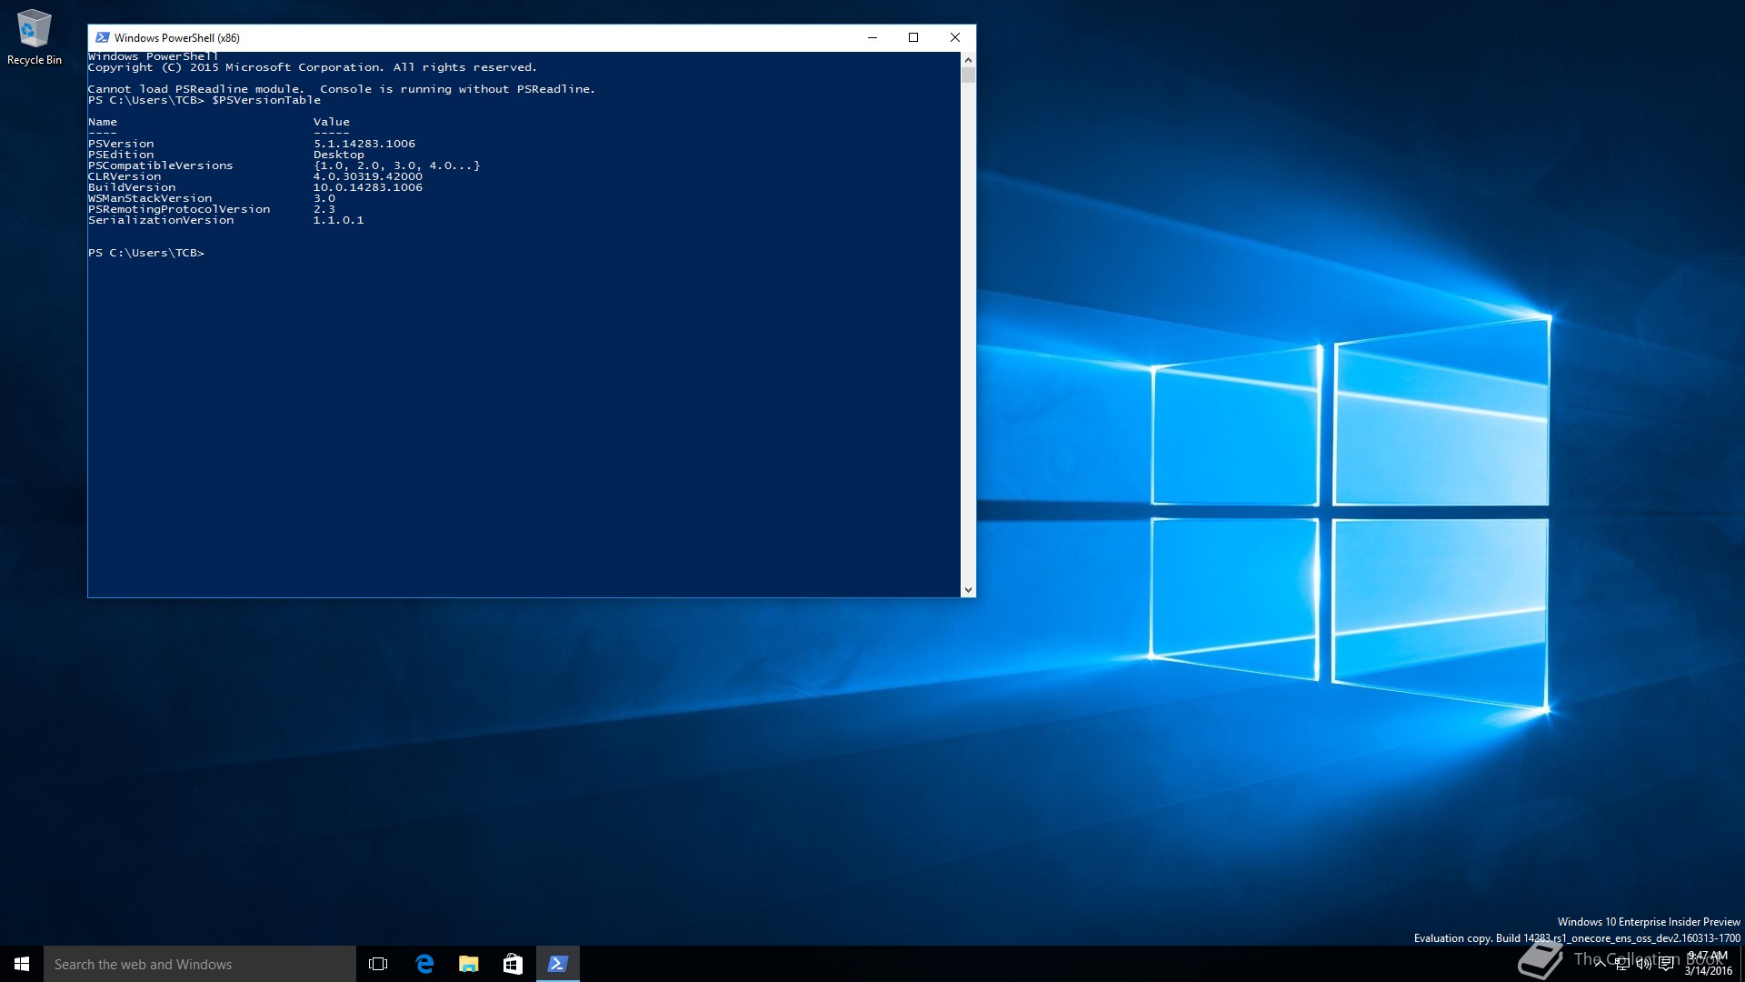
Task: Open the Recycle Bin desktop icon
Action: click(x=34, y=38)
